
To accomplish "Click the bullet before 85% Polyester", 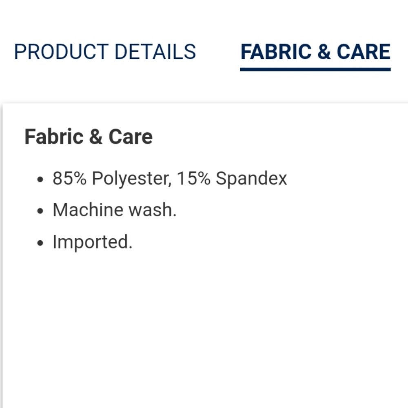I will coord(40,180).
